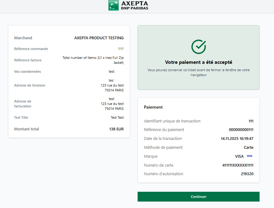Click the Paiement section heading
The width and height of the screenshot is (274, 208).
(x=153, y=107)
